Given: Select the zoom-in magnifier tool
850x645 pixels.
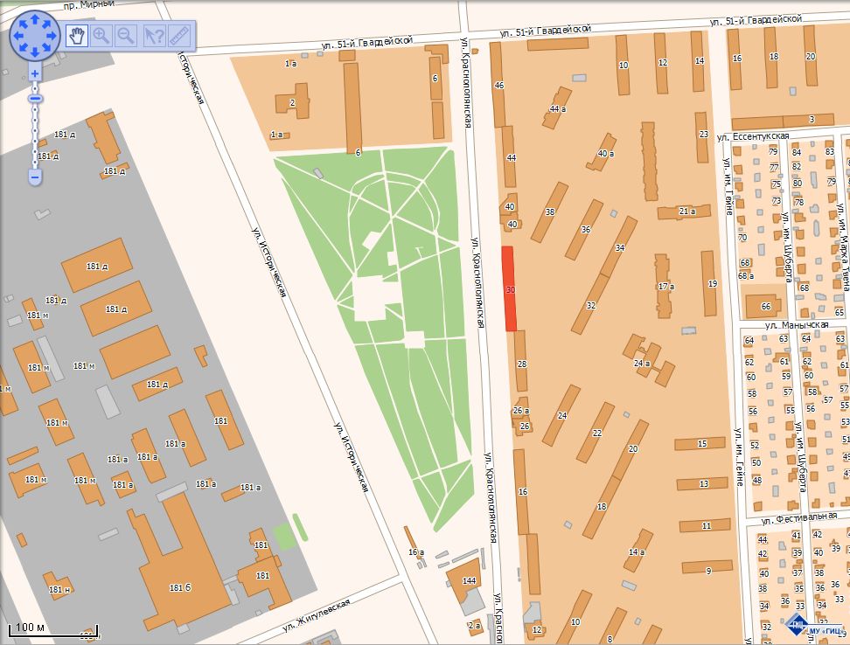Looking at the screenshot, I should pos(101,36).
